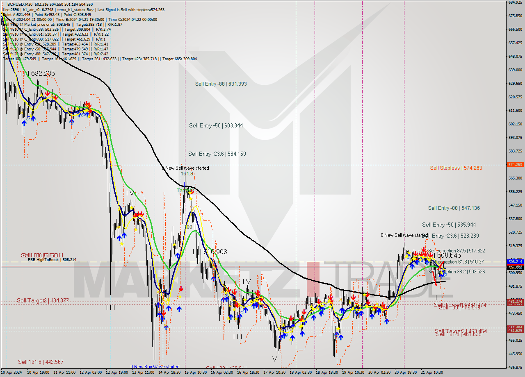This screenshot has width=525, height=377.
Task: Click the 445.950 price axis label
Action: coord(515,354)
